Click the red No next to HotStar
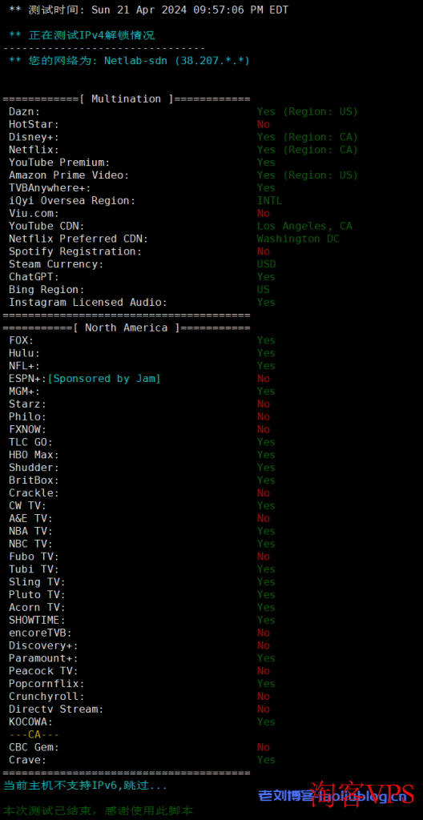This screenshot has height=820, width=423. coord(264,124)
